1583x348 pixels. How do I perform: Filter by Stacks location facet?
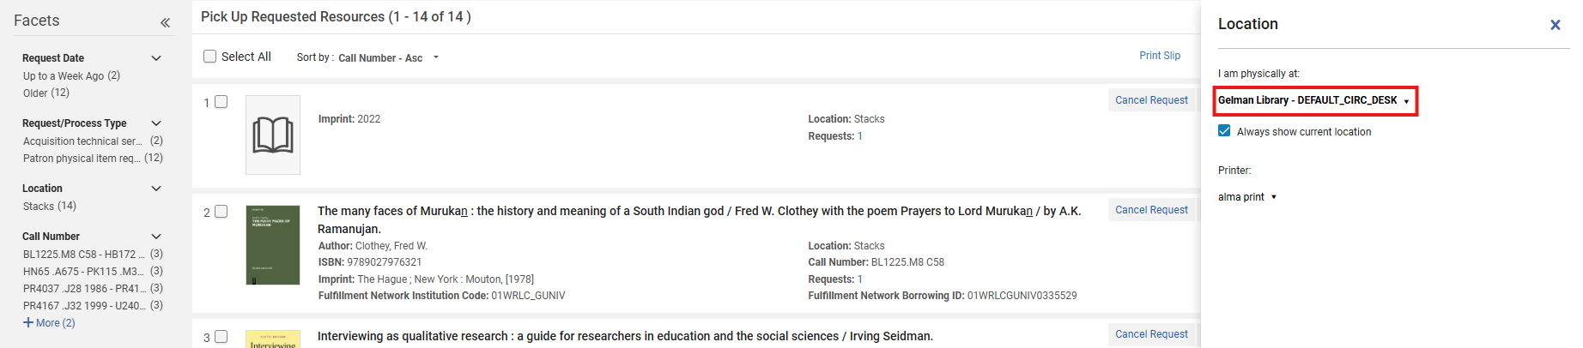tap(49, 207)
